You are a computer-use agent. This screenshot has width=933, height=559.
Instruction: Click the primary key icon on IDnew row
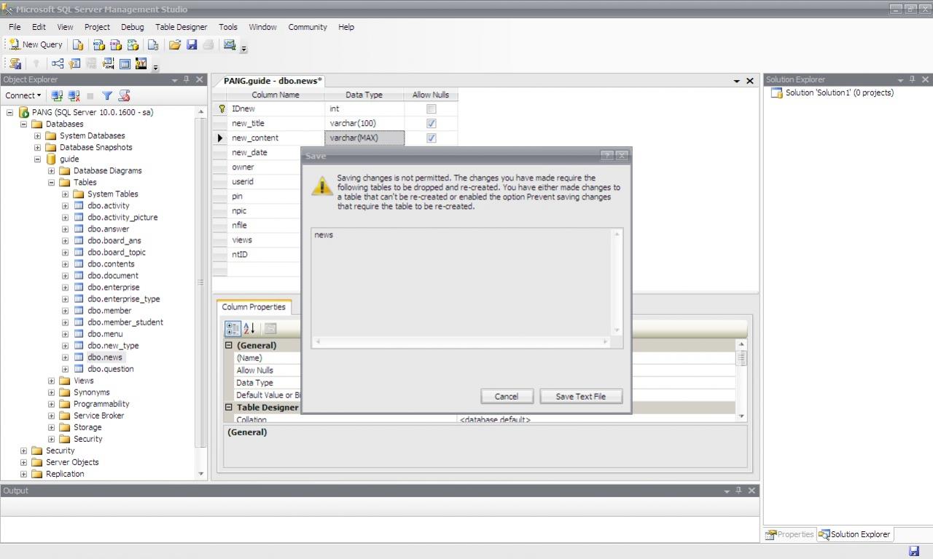click(x=222, y=108)
